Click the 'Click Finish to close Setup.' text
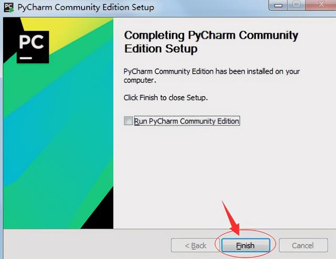 coord(166,97)
